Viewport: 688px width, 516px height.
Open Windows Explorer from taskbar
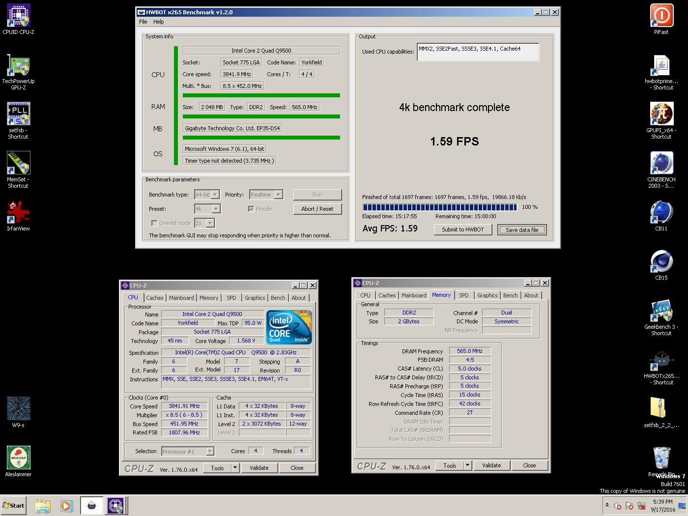tap(43, 506)
